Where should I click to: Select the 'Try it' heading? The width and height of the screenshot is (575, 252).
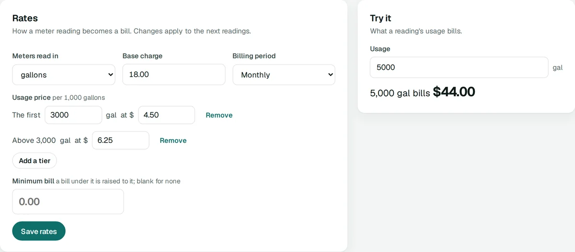pyautogui.click(x=380, y=18)
